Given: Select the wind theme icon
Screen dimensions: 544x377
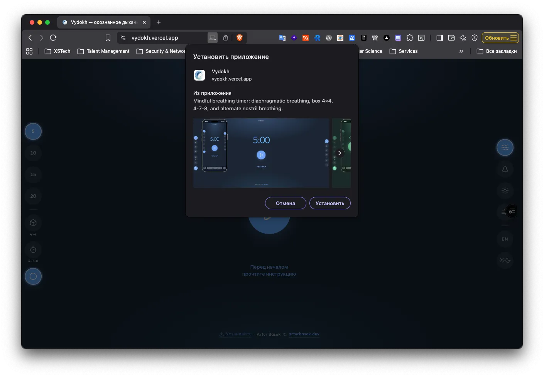Looking at the screenshot, I should point(503,212).
